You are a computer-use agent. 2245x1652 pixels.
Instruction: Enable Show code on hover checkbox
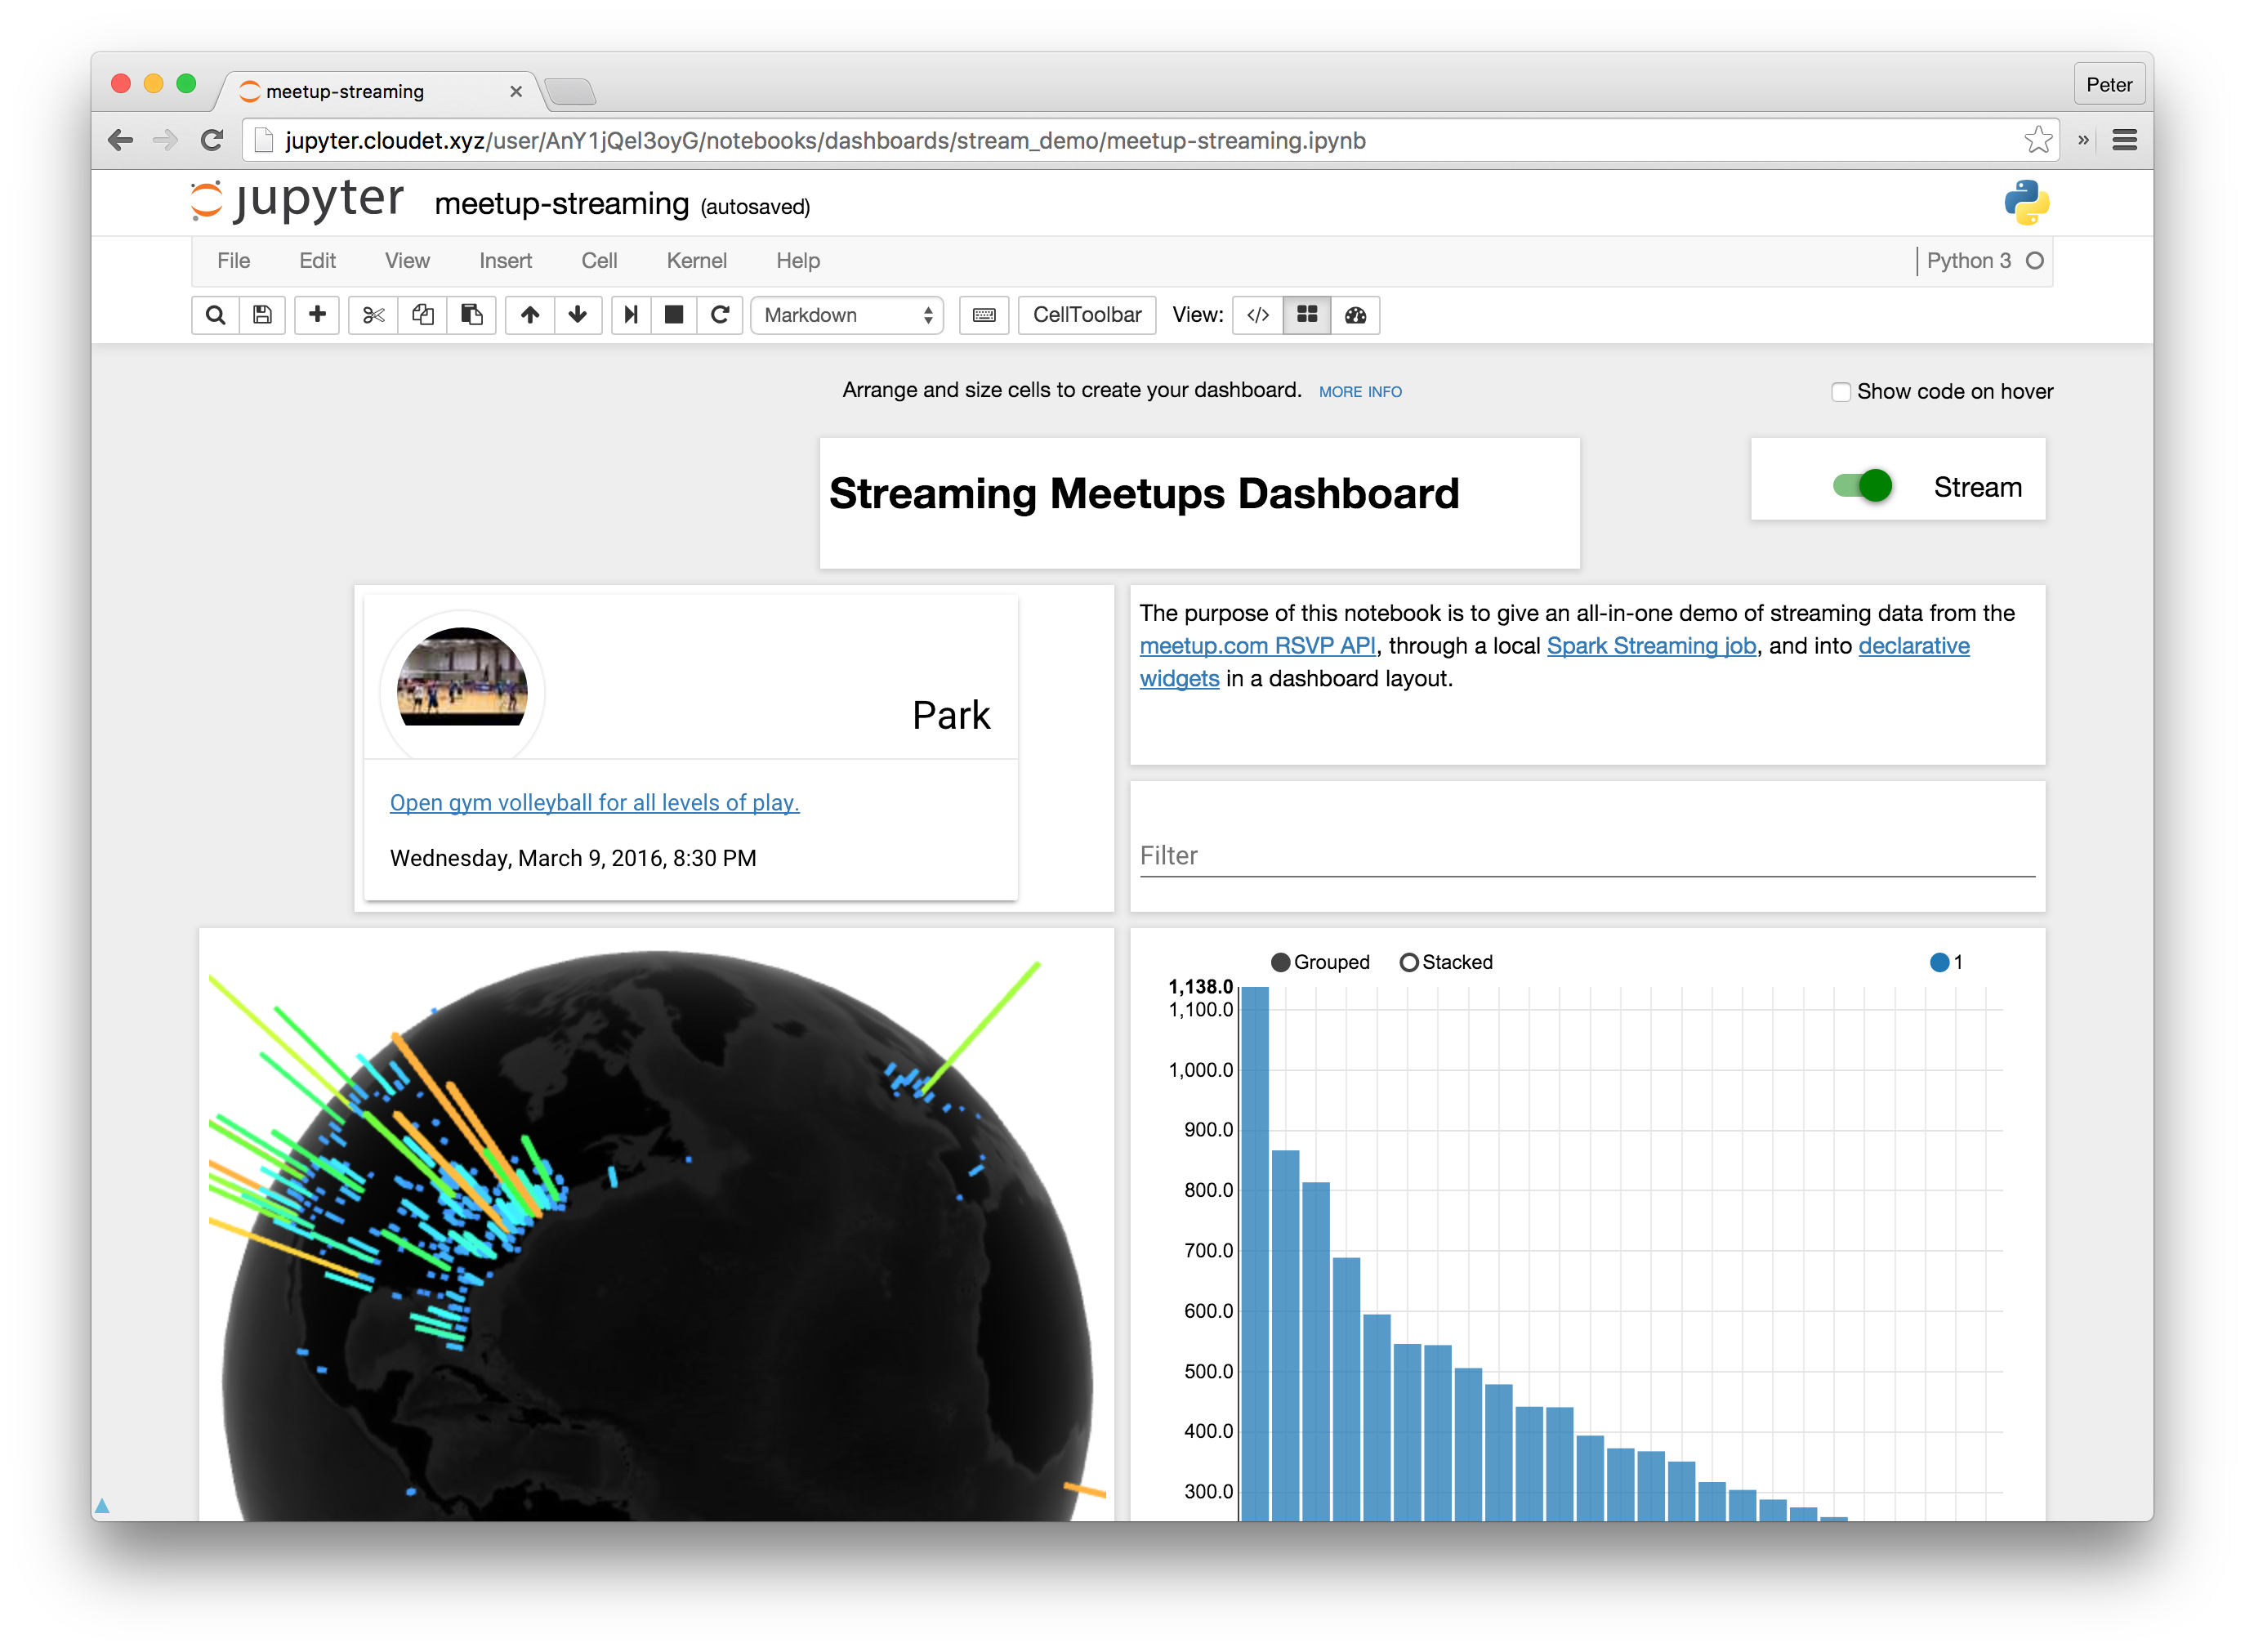click(1837, 391)
